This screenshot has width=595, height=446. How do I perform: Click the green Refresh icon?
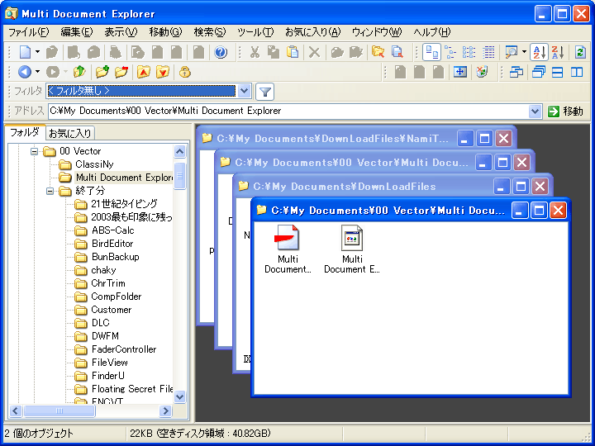[x=579, y=52]
